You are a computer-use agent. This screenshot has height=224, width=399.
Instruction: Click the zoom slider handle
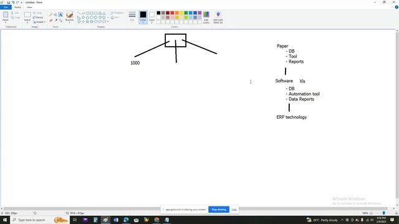pyautogui.click(x=384, y=213)
